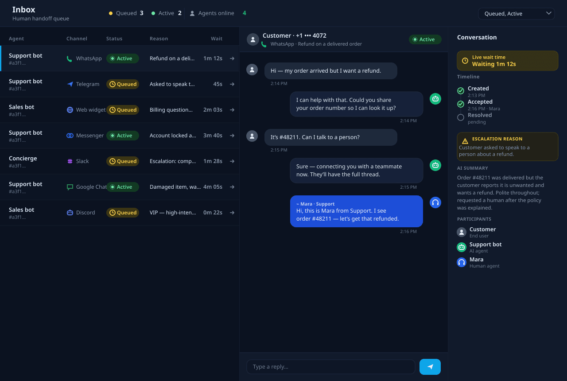Click Mara's headset avatar beside her message
Viewport: 567px width, 381px height.
(435, 202)
